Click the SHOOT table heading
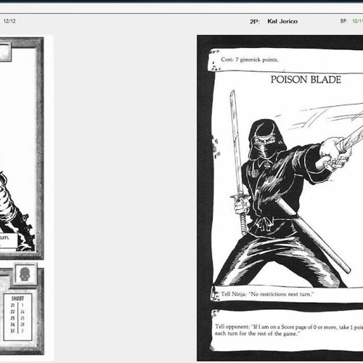363x363 pixels. 17,298
